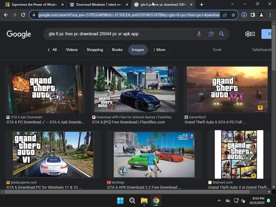Select the Images filter
Image resolution: width=276 pixels, height=207 pixels.
(x=138, y=50)
